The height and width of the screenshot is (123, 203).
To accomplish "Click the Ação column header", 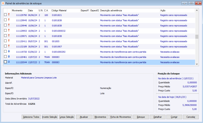I will pos(177,10).
